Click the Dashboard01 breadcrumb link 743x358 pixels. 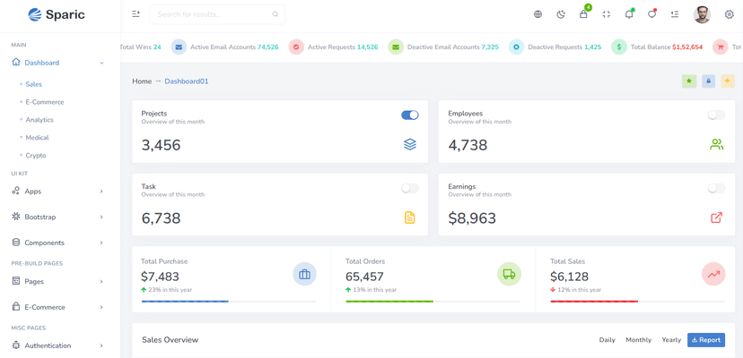(x=187, y=81)
